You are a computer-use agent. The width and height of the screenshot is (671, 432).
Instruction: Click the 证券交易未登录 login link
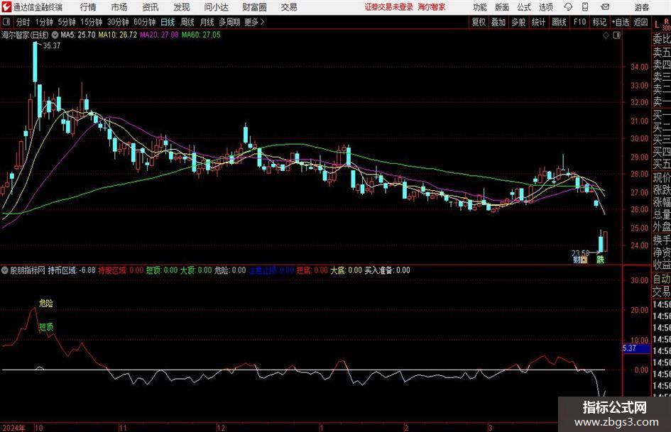389,7
